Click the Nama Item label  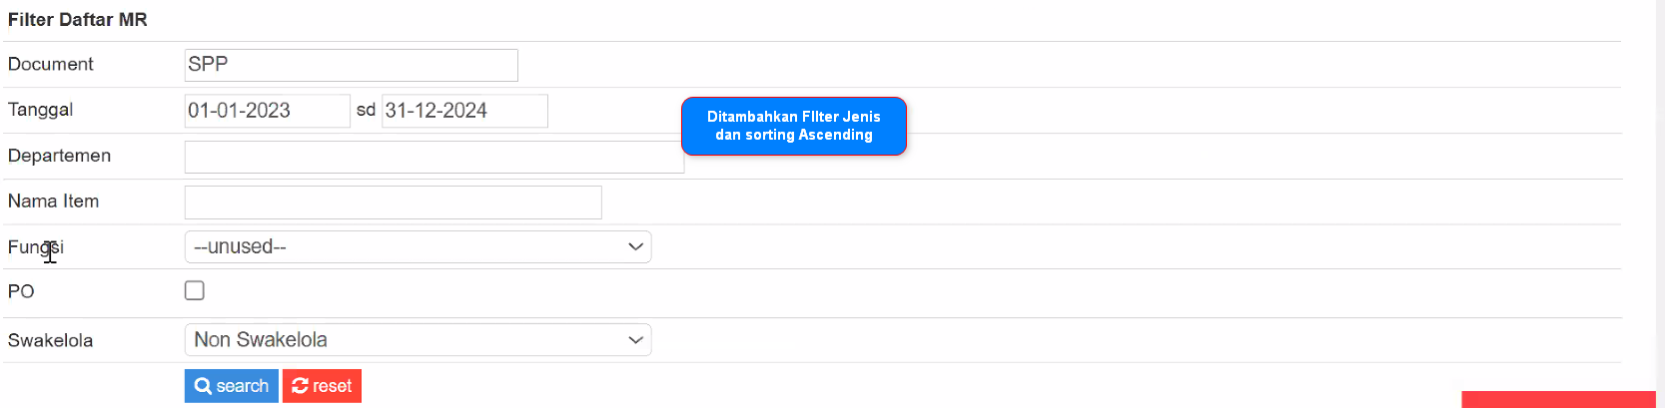(x=54, y=202)
